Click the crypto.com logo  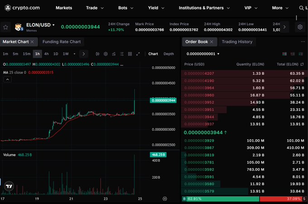click(22, 8)
